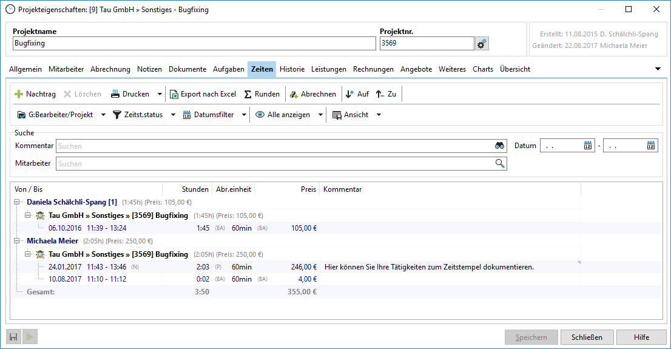Collapse the Daniela Schälchli-Spang group
This screenshot has width=671, height=349.
[x=16, y=202]
